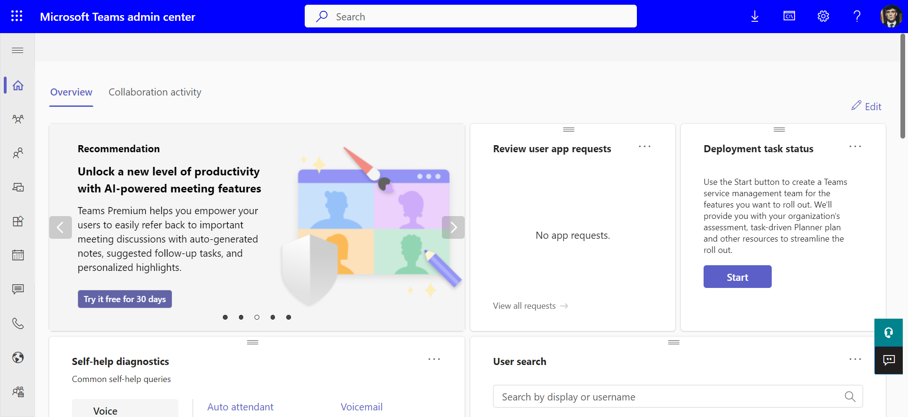Click the Search by display or username field
This screenshot has width=908, height=417.
678,397
